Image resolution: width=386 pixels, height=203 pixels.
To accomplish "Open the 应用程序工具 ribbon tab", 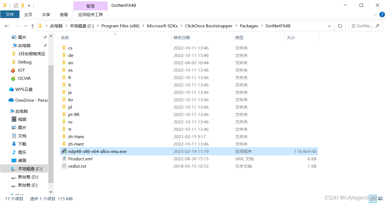I will click(90, 15).
